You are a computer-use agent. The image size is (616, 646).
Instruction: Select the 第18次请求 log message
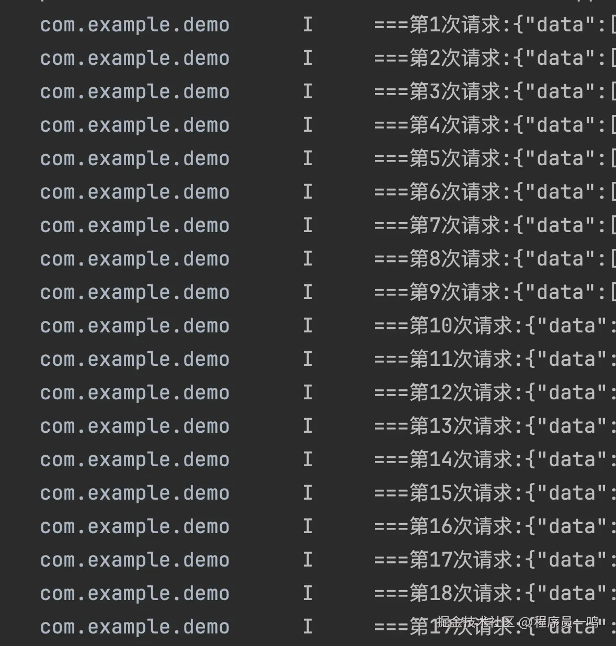[495, 593]
